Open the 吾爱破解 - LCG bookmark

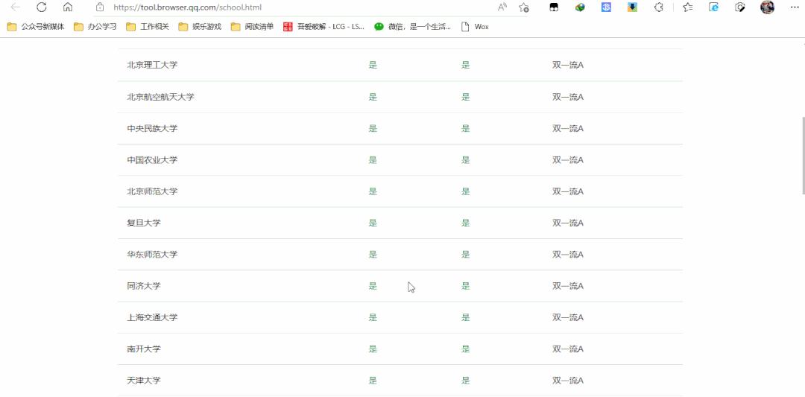tap(323, 27)
